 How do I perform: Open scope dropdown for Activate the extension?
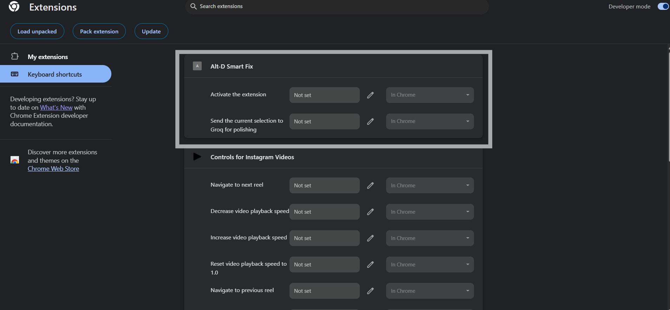[430, 95]
